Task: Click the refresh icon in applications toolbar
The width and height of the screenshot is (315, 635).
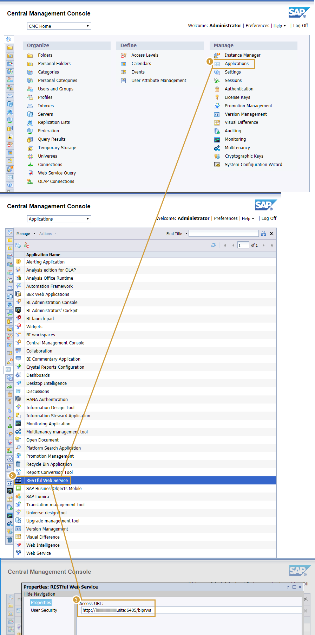Action: [x=214, y=245]
